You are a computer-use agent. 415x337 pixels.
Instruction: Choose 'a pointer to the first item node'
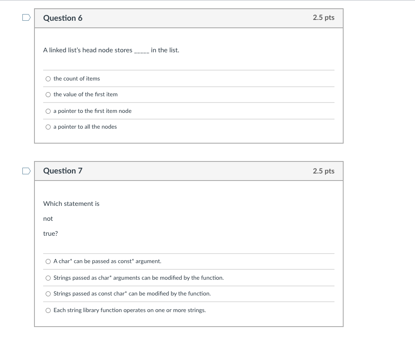[48, 110]
